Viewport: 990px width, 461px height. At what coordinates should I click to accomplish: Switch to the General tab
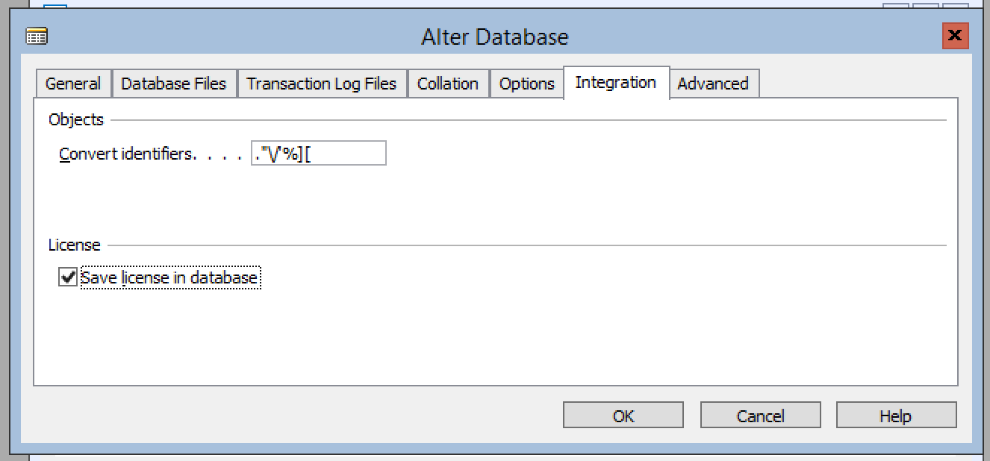point(73,84)
